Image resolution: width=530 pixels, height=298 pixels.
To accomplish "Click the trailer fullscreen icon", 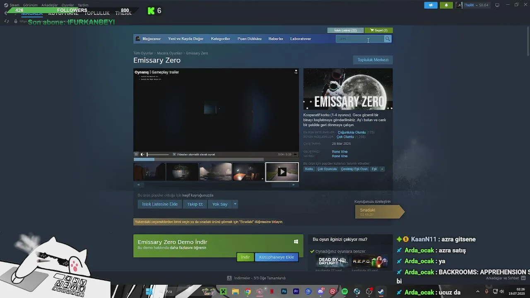I will point(295,154).
